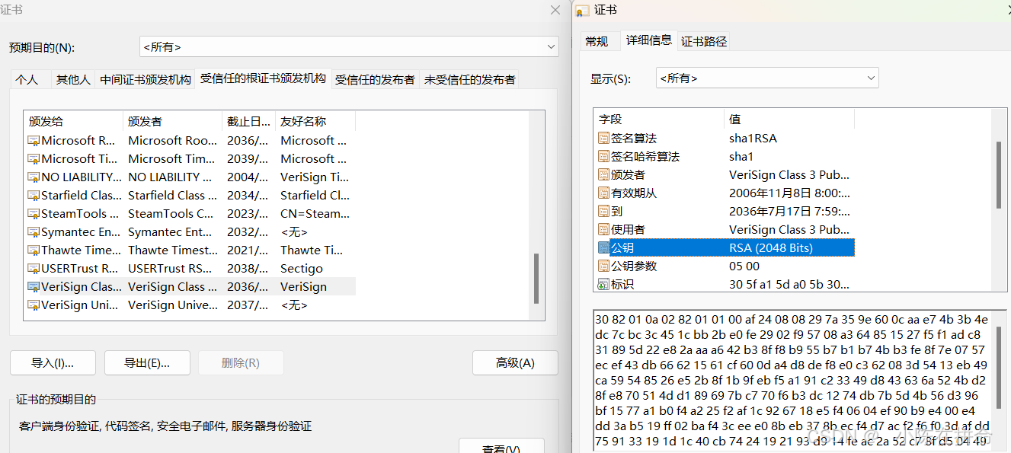Click the 30 5f a1 5d identifier value
Viewport: 1011px width, 453px height.
(789, 285)
